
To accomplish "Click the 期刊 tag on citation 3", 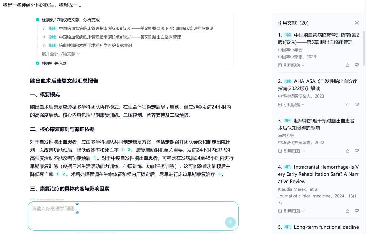I will coord(287,120).
